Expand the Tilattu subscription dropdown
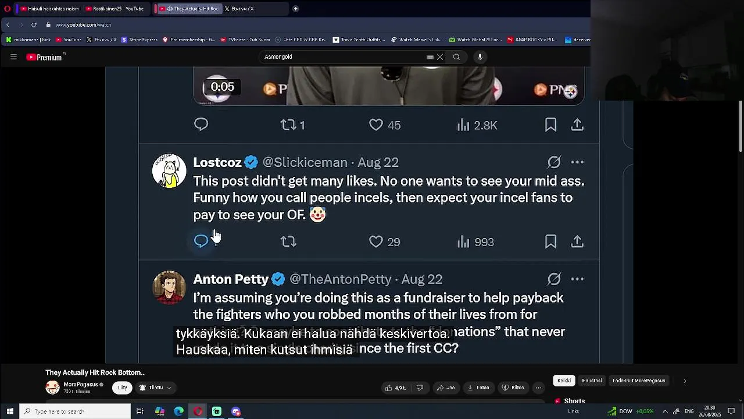This screenshot has width=744, height=419. point(156,388)
